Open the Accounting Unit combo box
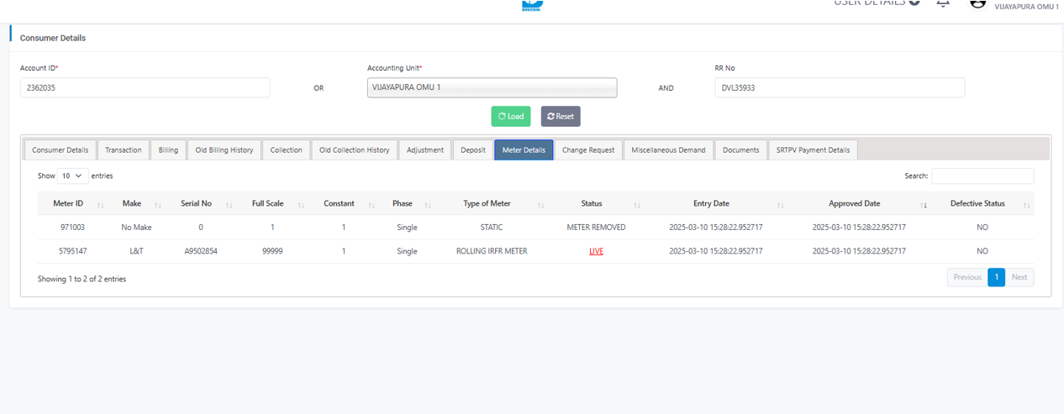1064x414 pixels. pos(492,87)
